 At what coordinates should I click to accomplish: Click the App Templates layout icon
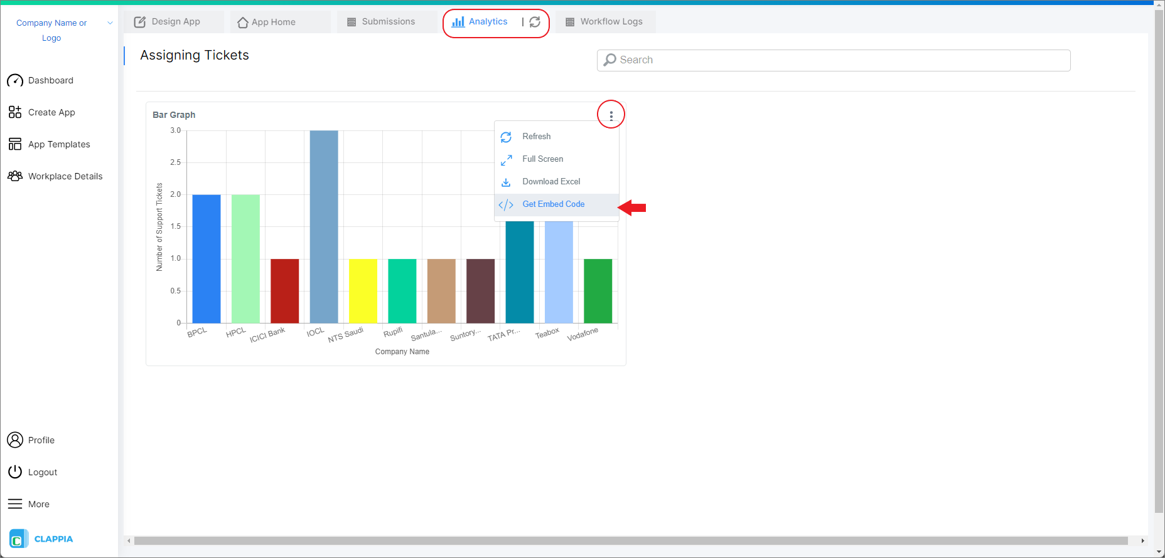click(x=15, y=144)
